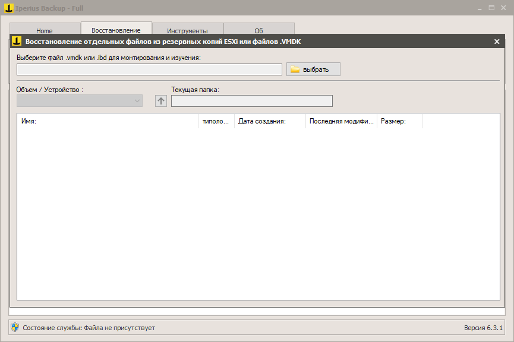Close the Iperius Backup main window
Screen dimensions: 514x342
(503, 8)
